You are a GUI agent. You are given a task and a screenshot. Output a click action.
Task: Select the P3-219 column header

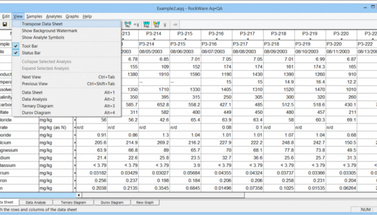310,35
